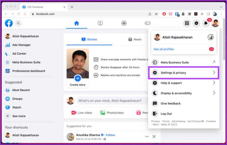Open the Terms footer link

point(166,121)
